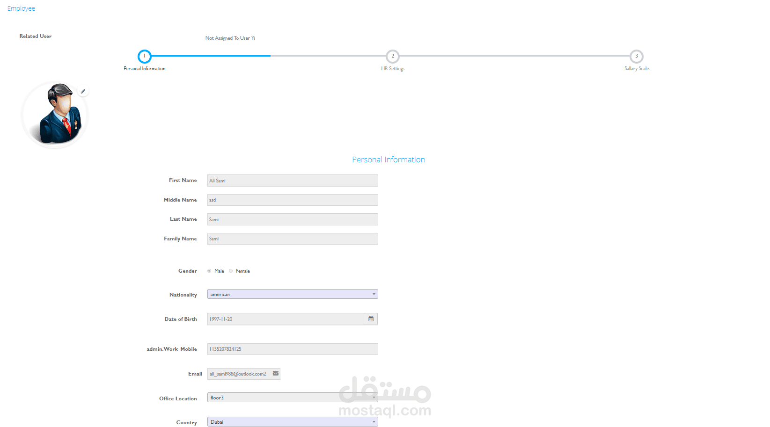Go to step 3 Sallary Scale
This screenshot has height=427, width=770.
pos(637,56)
